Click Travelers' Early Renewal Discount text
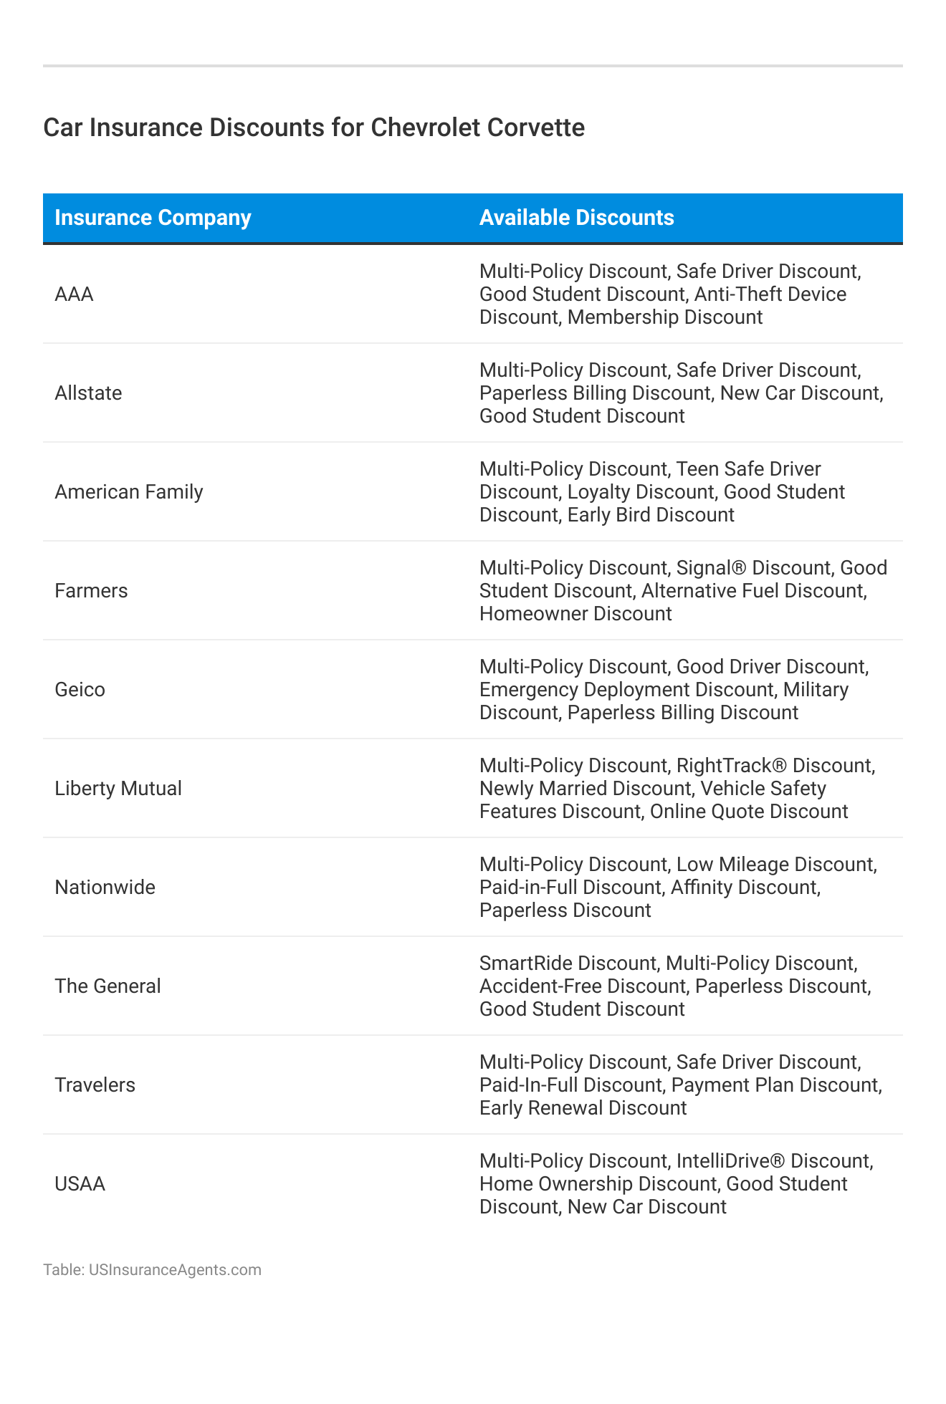This screenshot has height=1404, width=946. [x=583, y=1108]
